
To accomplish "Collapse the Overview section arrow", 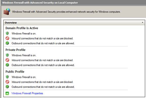I will point(142,22).
